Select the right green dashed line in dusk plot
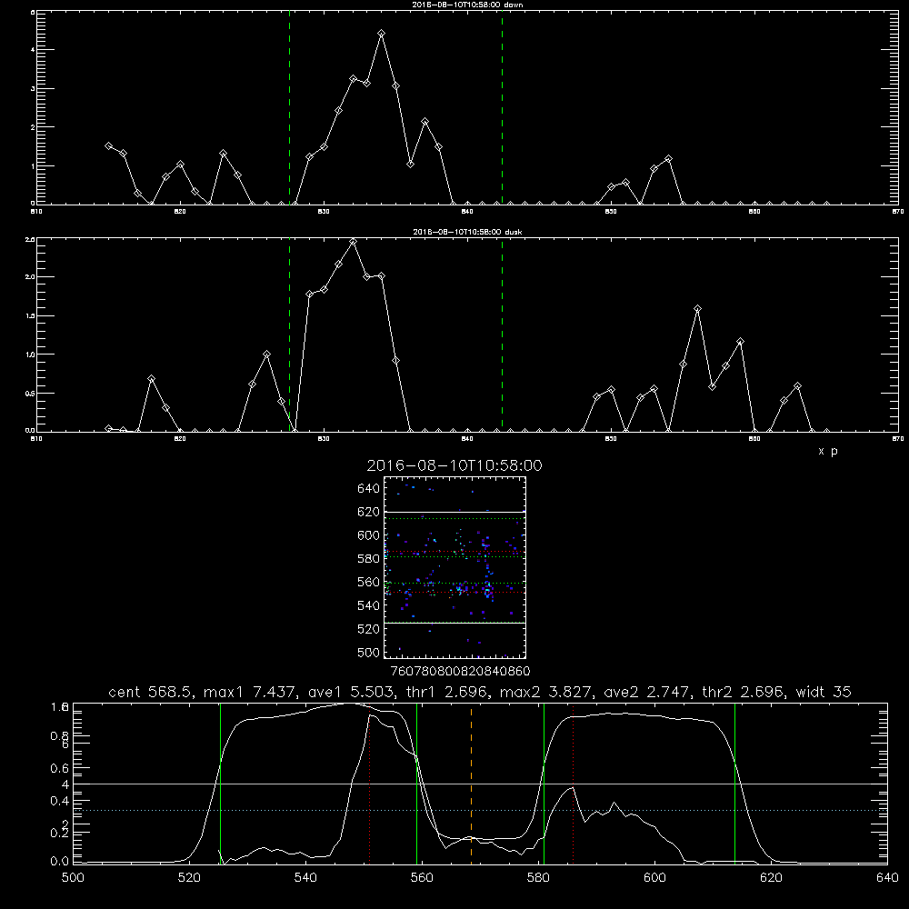The image size is (909, 909). point(502,335)
